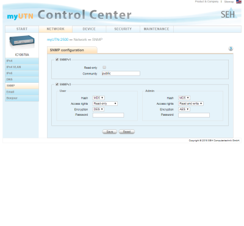Screen dimensions: 244x226
Task: Open the User Access rights dropdown
Action: click(x=105, y=104)
